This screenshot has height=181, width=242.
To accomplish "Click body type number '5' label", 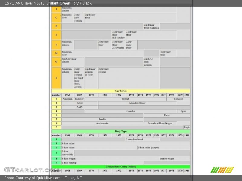I will coord(56,144).
